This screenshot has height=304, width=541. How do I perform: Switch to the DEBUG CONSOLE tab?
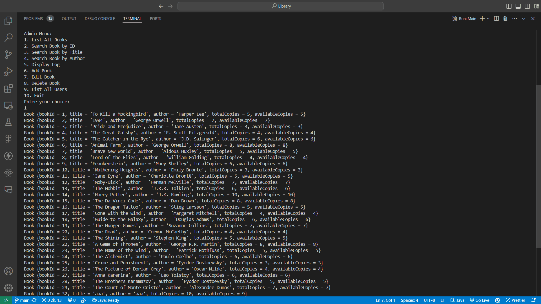coord(100,19)
